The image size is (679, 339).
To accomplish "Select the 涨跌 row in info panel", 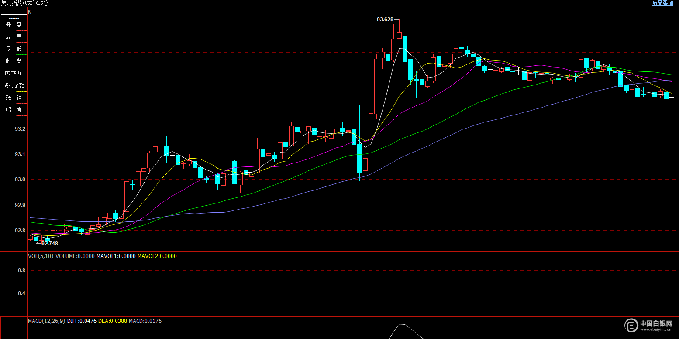I will click(14, 98).
